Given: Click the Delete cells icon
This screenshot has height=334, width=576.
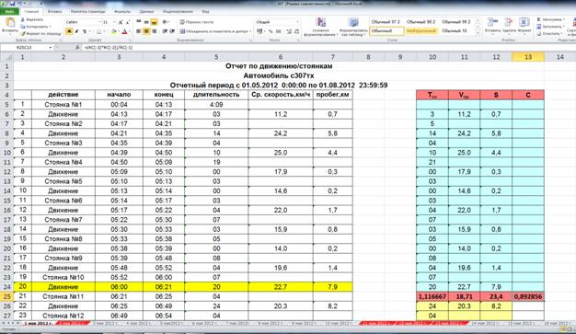Looking at the screenshot, I should point(509,22).
